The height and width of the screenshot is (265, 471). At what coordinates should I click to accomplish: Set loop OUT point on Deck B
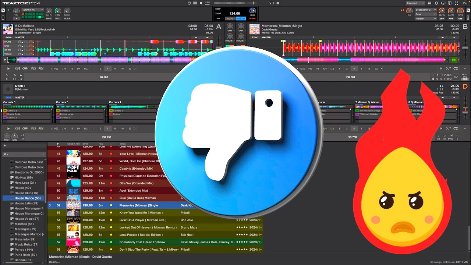448,68
